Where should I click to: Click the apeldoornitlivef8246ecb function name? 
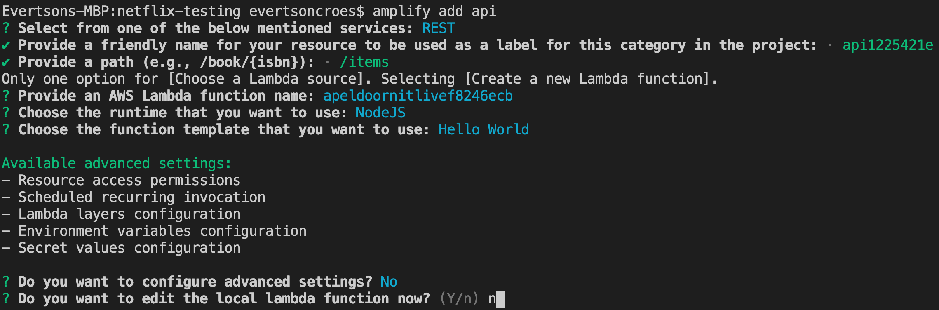tap(418, 96)
